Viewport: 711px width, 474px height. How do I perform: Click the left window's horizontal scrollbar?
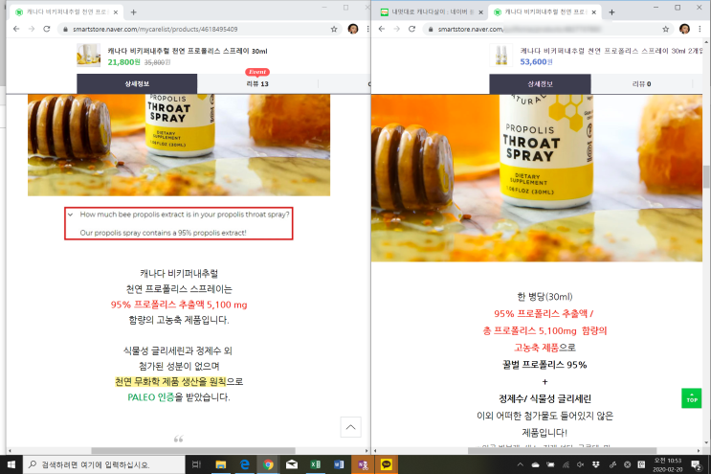193,450
